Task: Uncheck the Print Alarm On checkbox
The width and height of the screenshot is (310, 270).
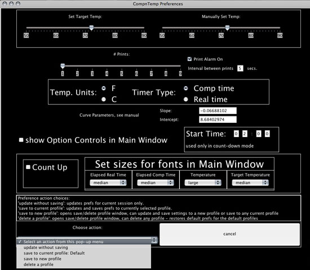Action: 189,59
